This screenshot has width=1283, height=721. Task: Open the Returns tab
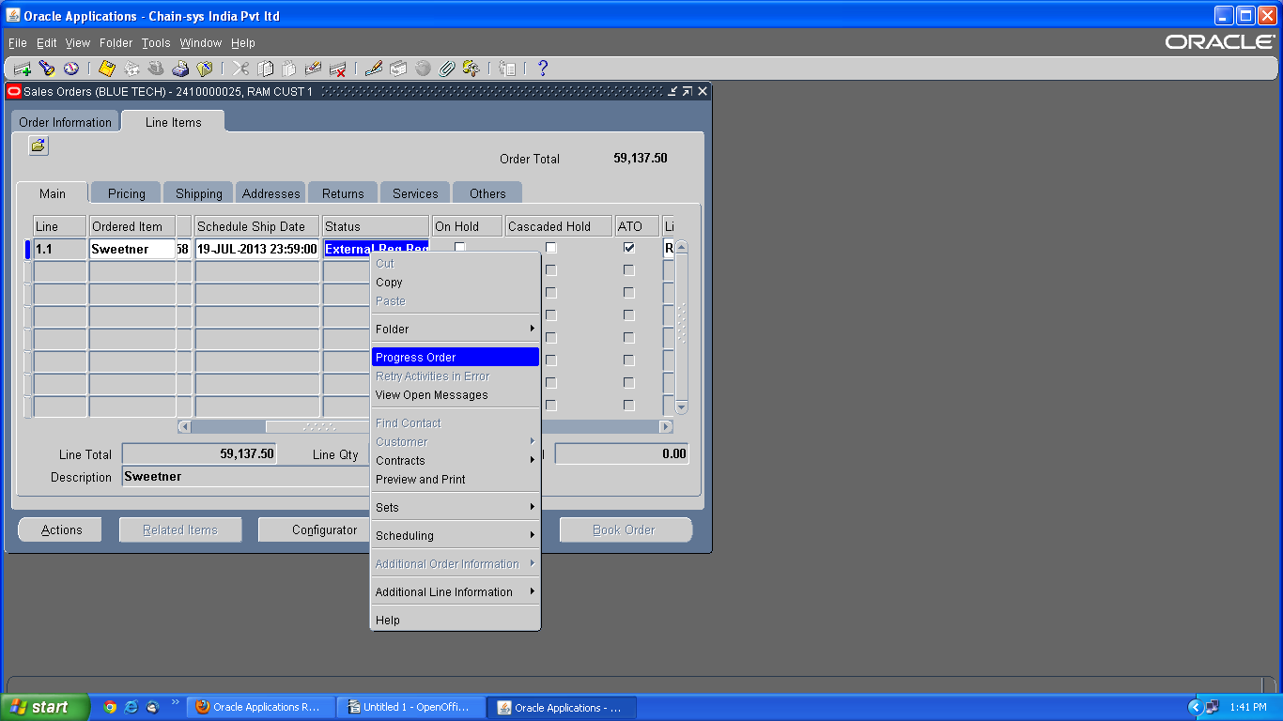343,193
